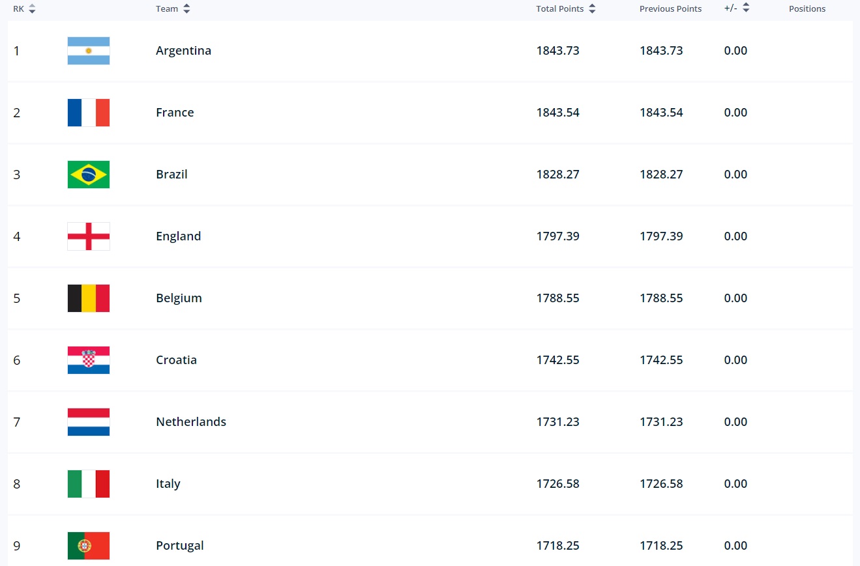Click the Argentina flag icon
This screenshot has width=860, height=566.
pos(88,50)
